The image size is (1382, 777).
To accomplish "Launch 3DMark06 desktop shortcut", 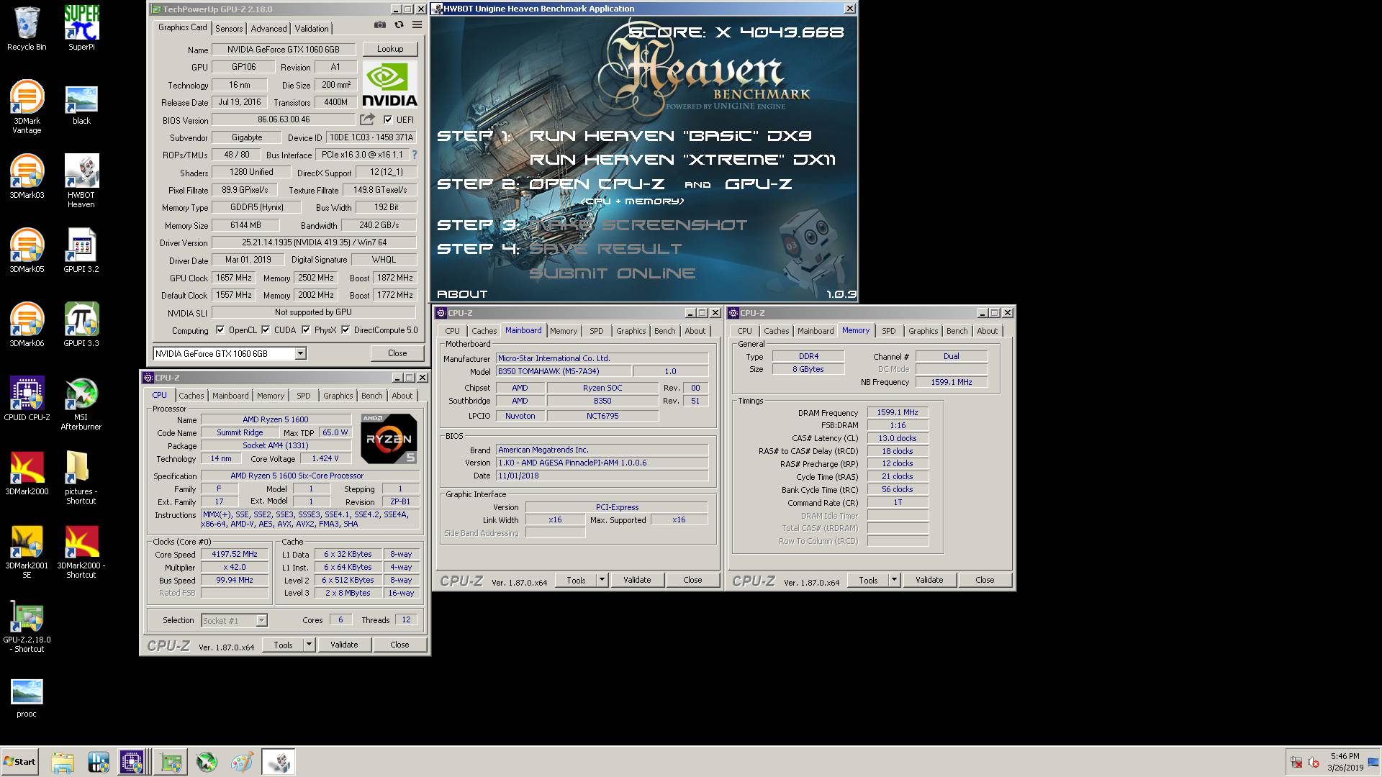I will (27, 324).
